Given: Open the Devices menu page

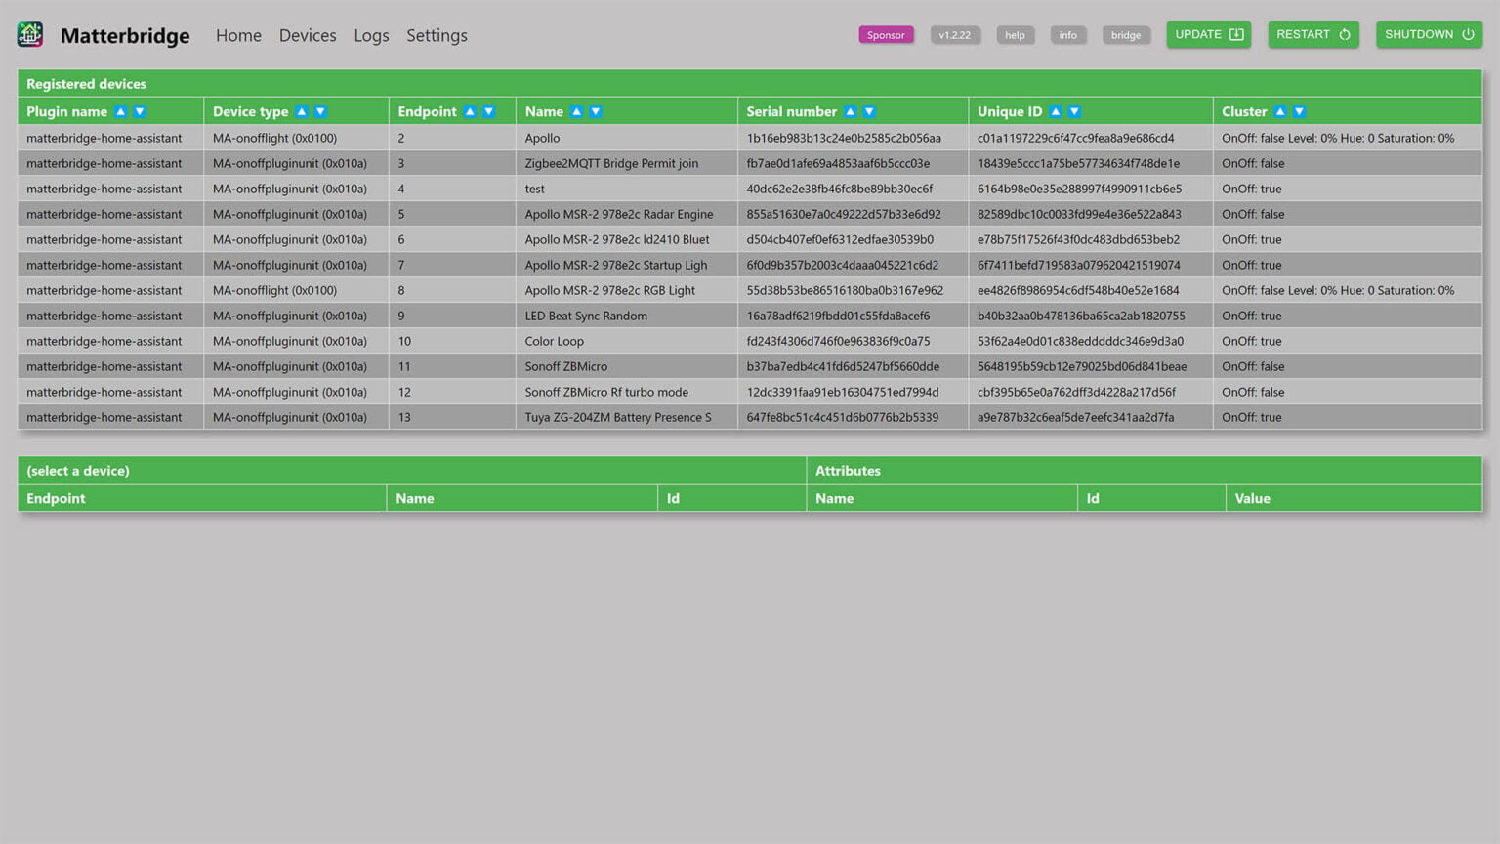Looking at the screenshot, I should point(308,35).
